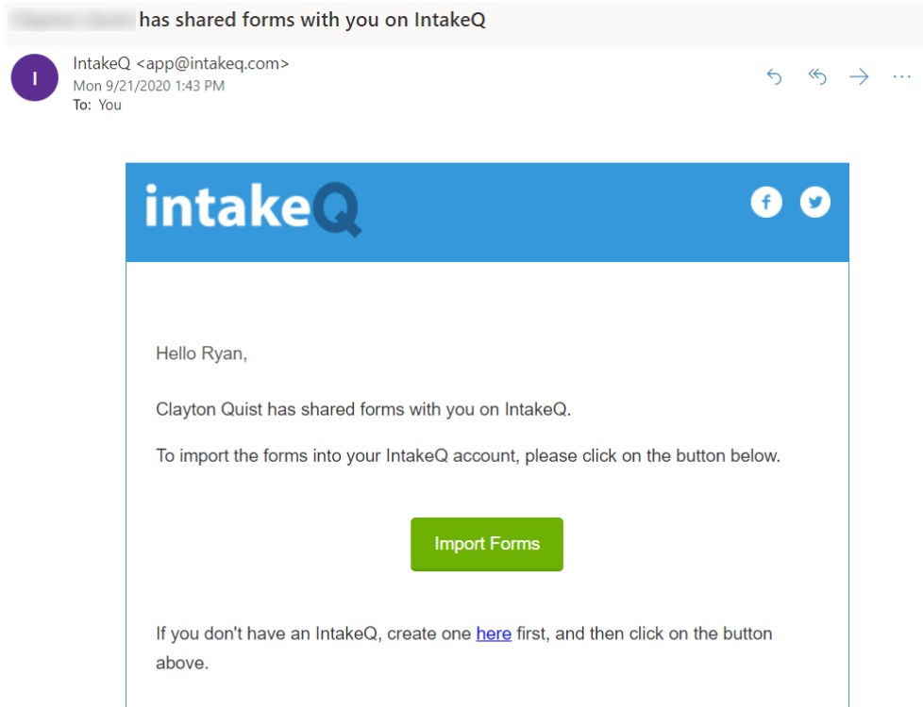The image size is (923, 707).
Task: Click the green Import Forms button
Action: pyautogui.click(x=487, y=544)
